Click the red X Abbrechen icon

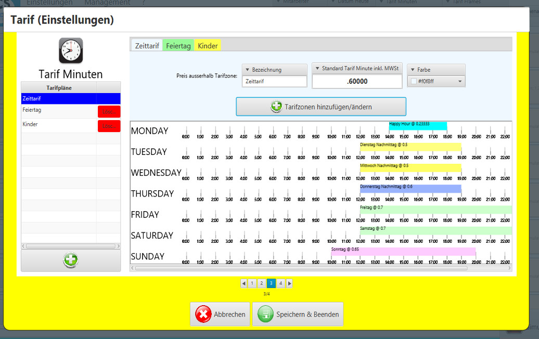point(203,314)
